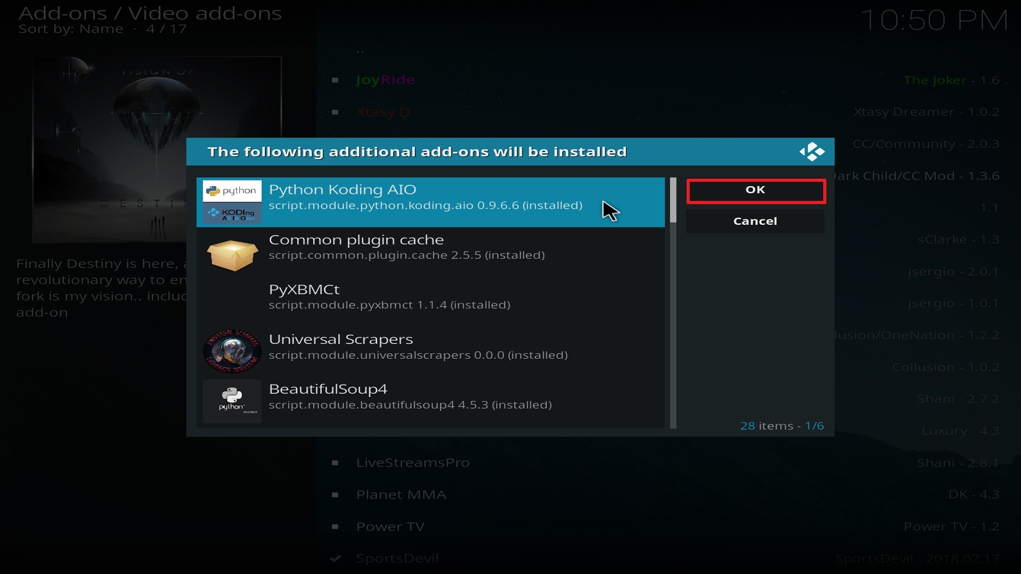Go up via the '..' parent folder entry
Screen dimensions: 1021x574
click(361, 51)
